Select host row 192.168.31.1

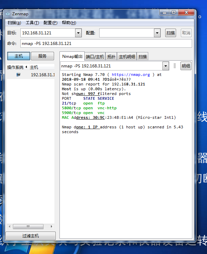(31, 75)
